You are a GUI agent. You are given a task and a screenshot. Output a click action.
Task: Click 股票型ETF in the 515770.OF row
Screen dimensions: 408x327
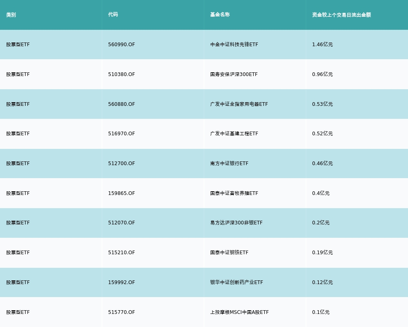[18, 312]
